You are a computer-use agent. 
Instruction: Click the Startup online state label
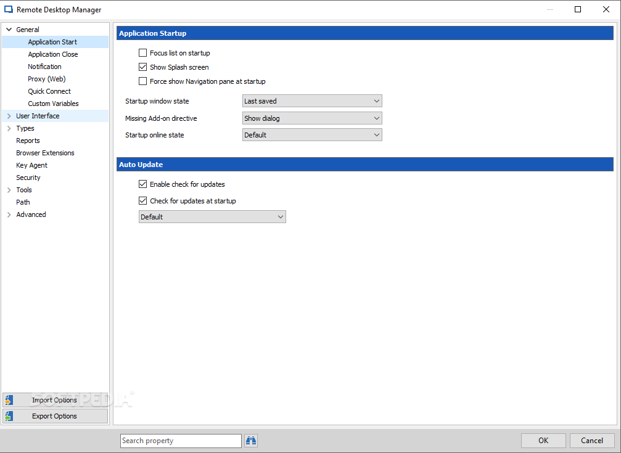pos(154,134)
